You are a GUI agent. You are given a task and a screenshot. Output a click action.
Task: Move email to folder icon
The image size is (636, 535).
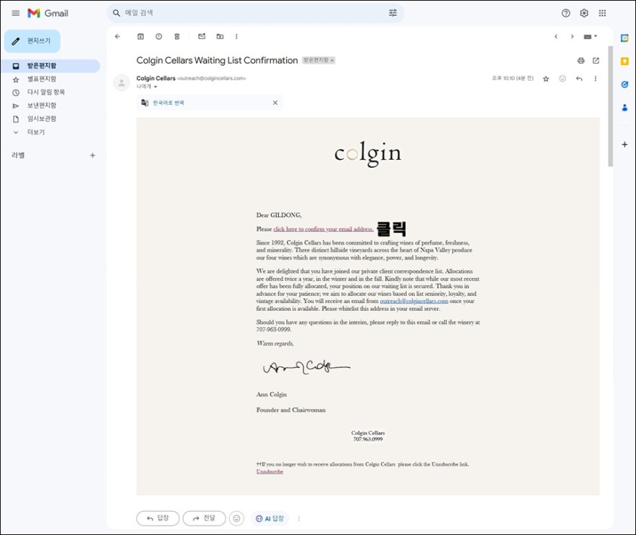[x=220, y=36]
